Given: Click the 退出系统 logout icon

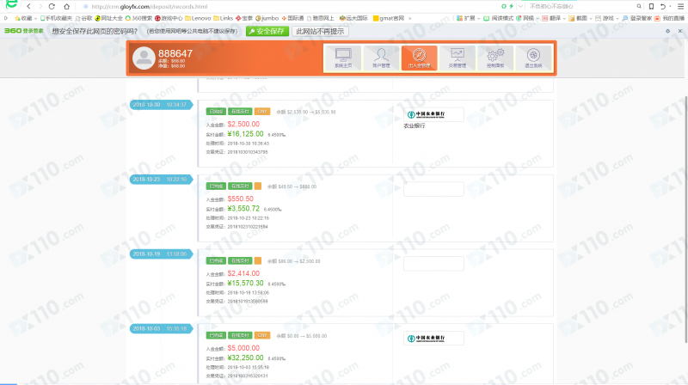Looking at the screenshot, I should point(533,58).
